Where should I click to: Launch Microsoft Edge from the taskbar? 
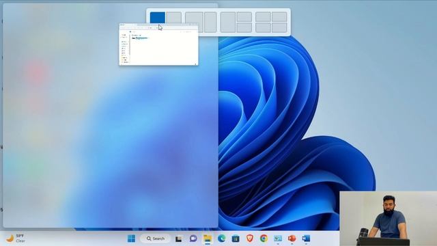point(221,238)
